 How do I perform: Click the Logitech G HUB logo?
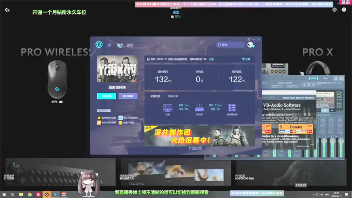click(x=7, y=10)
